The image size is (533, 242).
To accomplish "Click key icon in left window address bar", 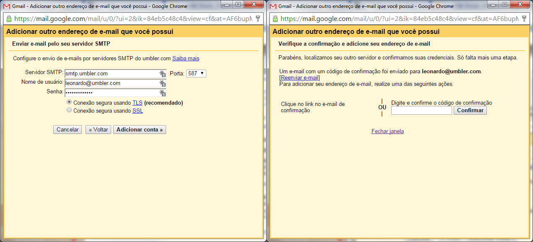I will point(258,19).
